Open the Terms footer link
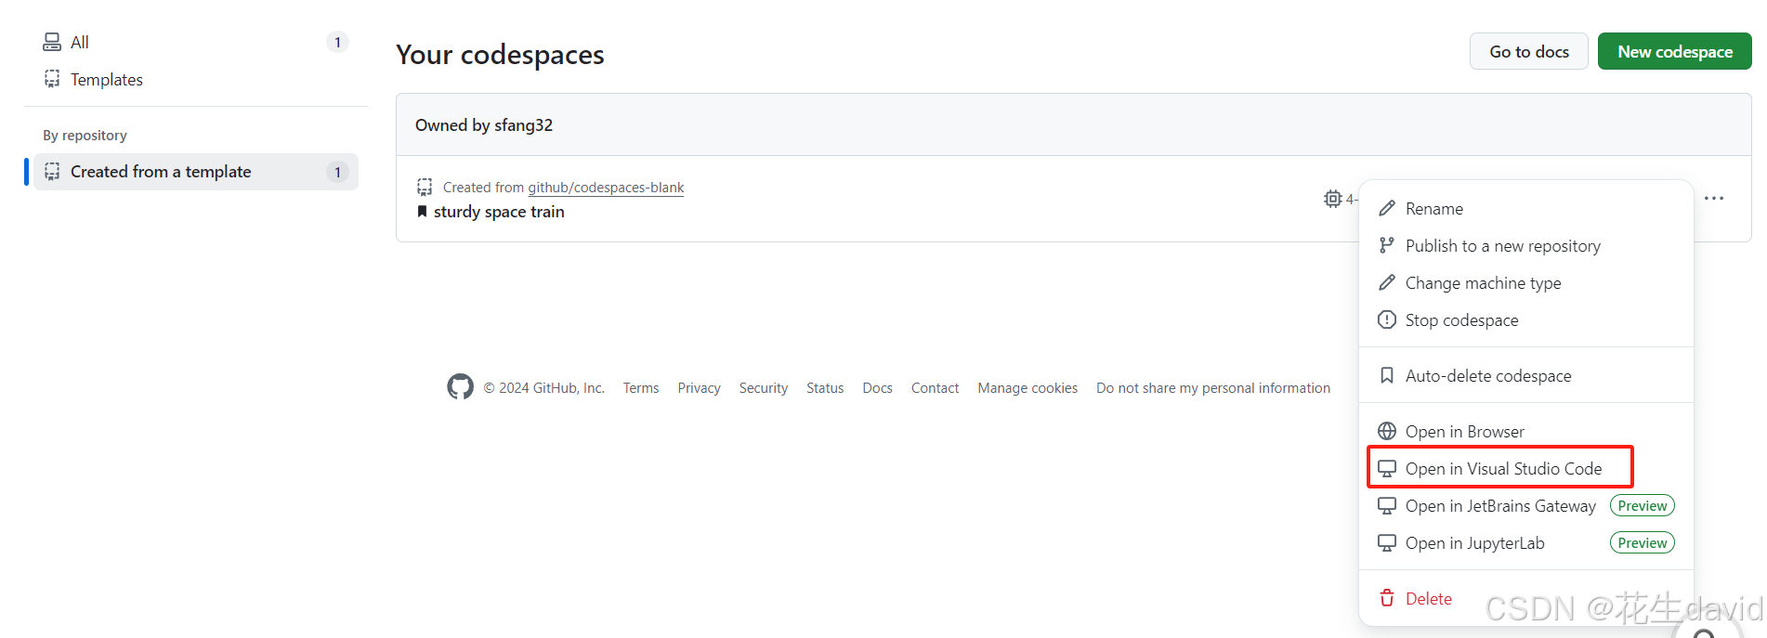 (641, 387)
